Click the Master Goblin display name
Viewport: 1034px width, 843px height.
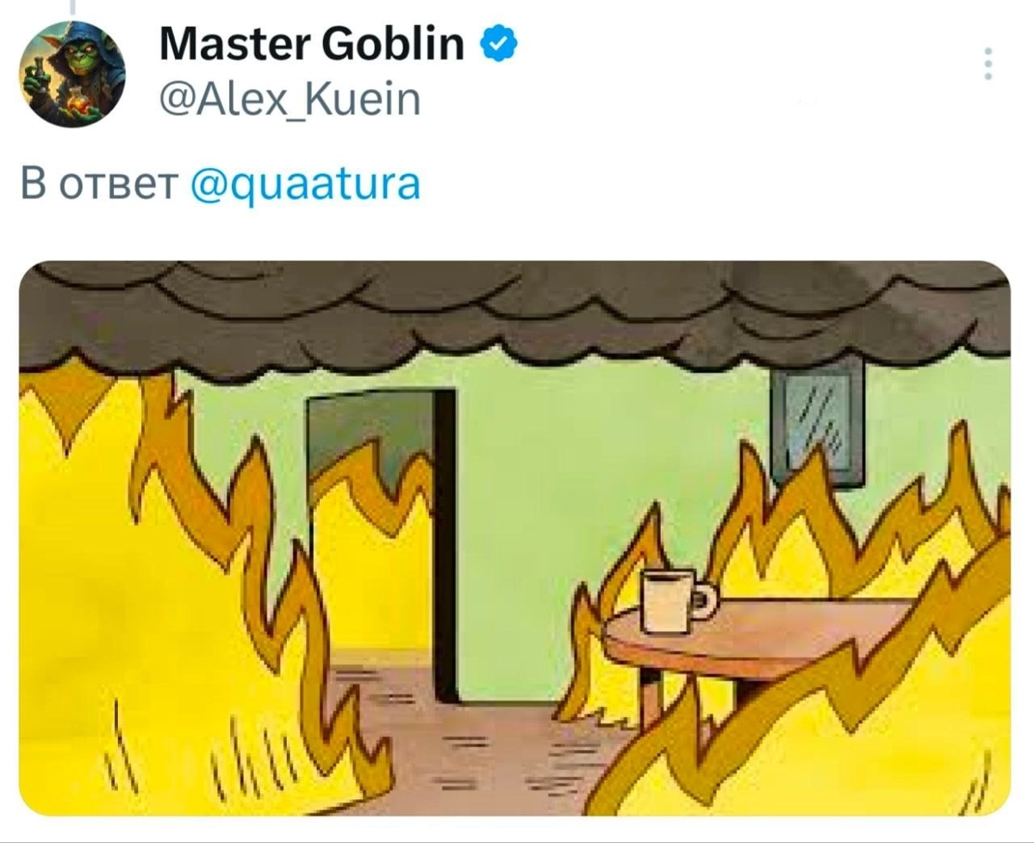pyautogui.click(x=312, y=43)
